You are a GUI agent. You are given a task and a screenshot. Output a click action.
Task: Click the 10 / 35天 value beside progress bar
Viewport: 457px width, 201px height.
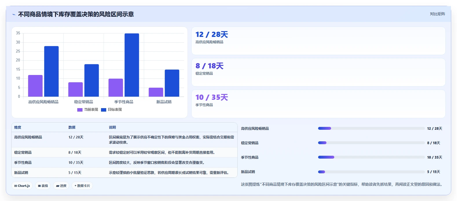[x=435, y=157]
